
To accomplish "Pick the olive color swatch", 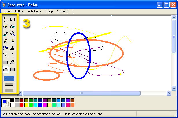I will [x=26, y=100].
